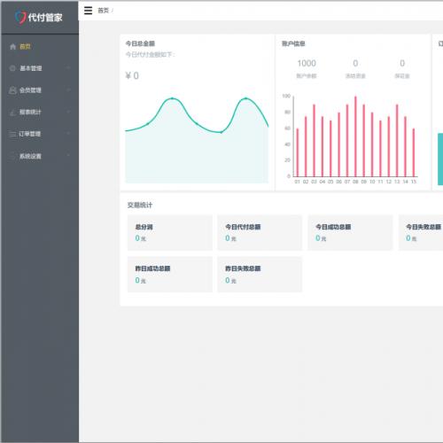Click the 首页 breadcrumb link
The image size is (443, 443).
tap(103, 11)
